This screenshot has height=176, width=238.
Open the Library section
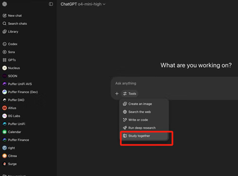10,32
